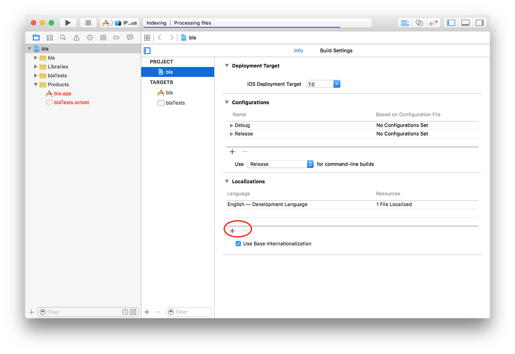This screenshot has height=354, width=515.
Task: Open the Version editor
Action: [433, 22]
